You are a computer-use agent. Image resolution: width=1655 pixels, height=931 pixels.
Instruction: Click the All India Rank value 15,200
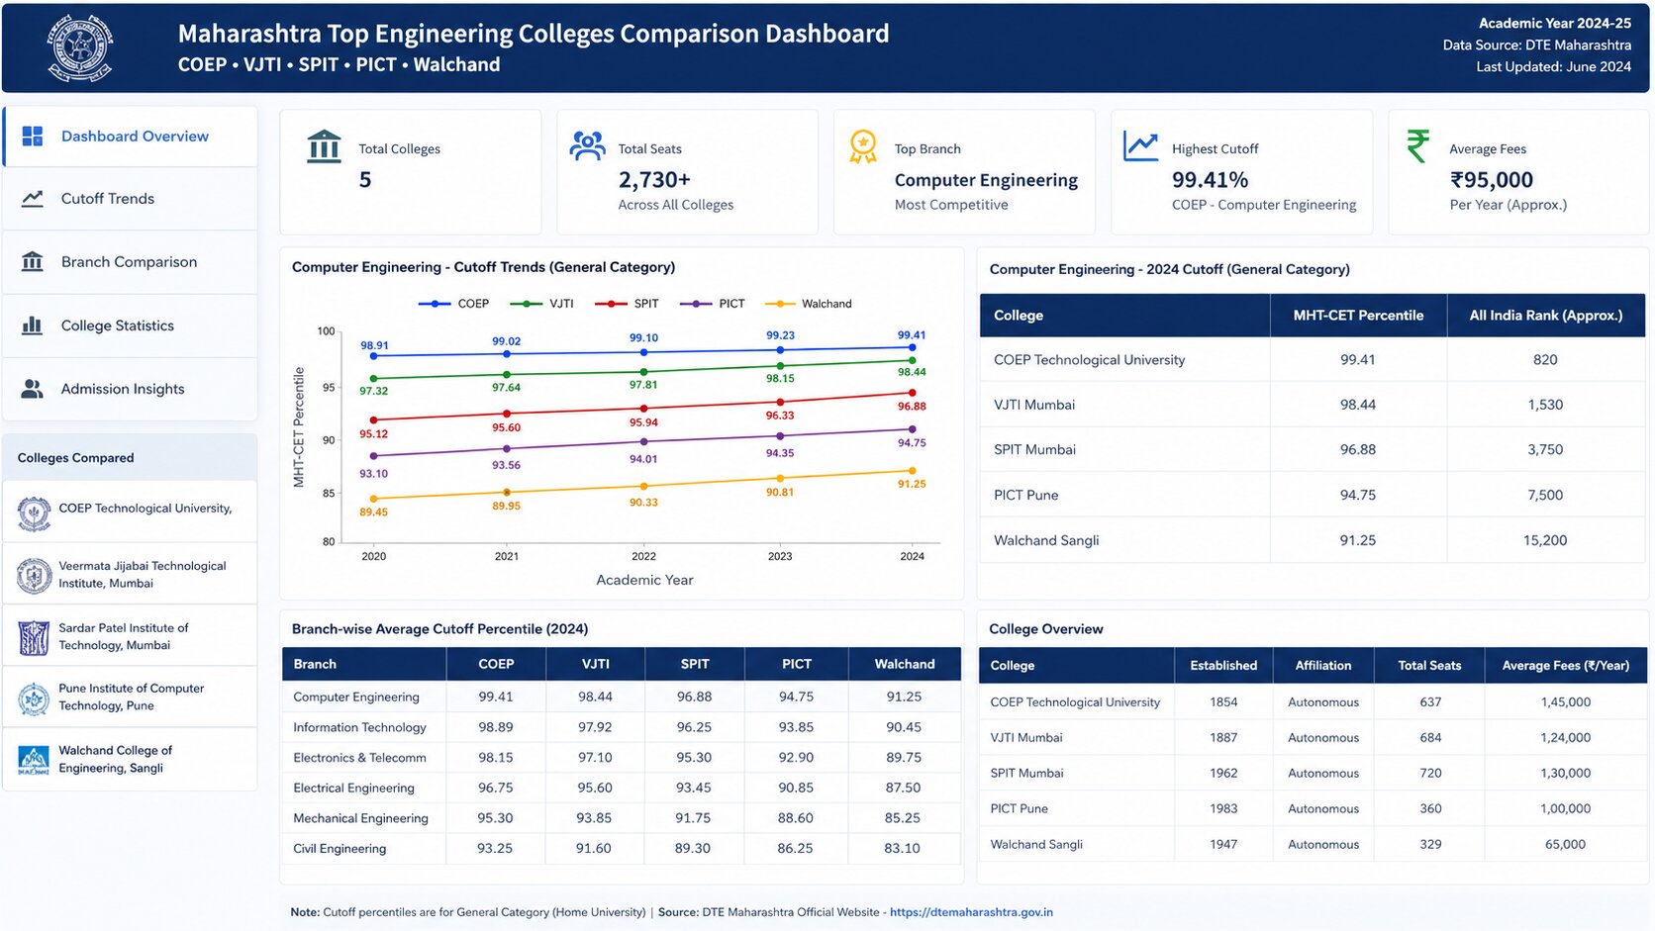[1545, 540]
